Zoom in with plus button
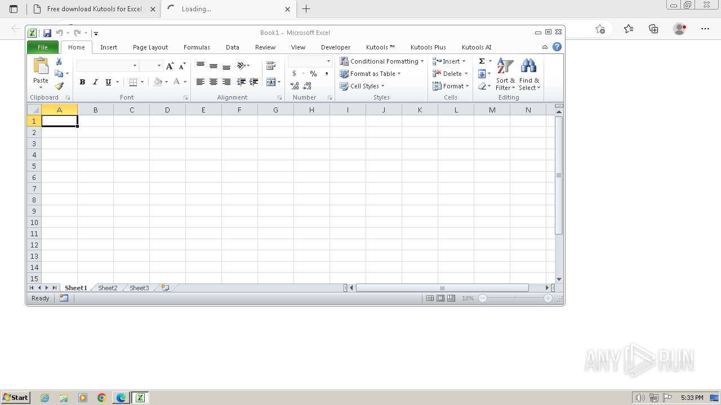The height and width of the screenshot is (405, 721). click(548, 298)
